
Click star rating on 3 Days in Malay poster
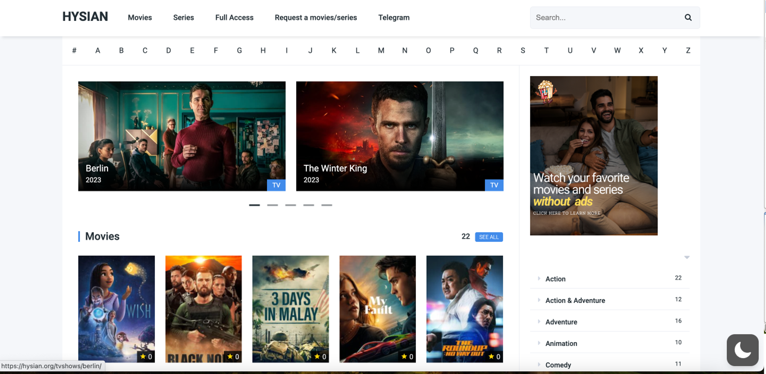click(320, 356)
